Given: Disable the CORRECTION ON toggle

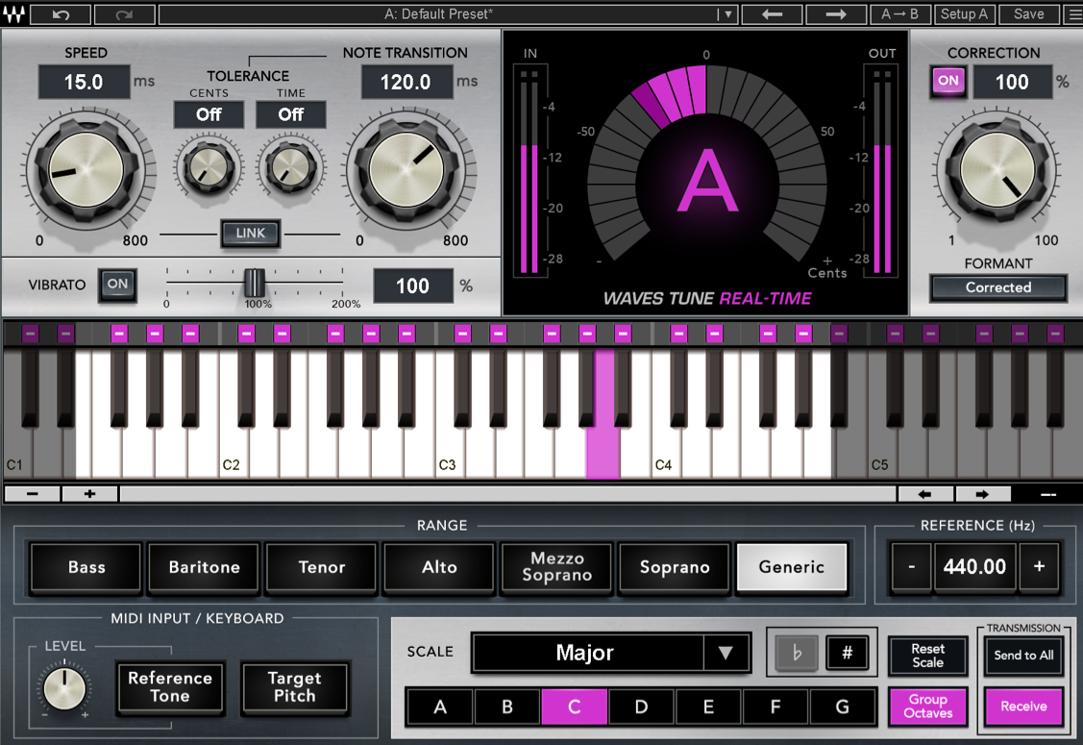Looking at the screenshot, I should click(948, 82).
